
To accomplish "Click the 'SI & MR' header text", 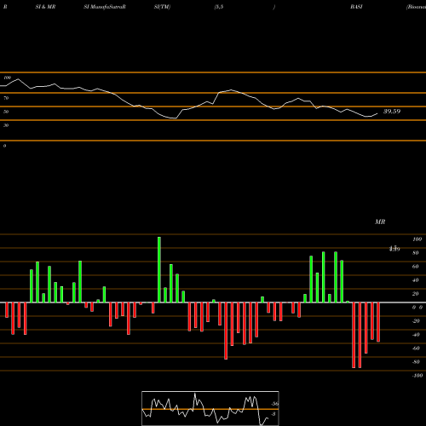I will (x=45, y=7).
